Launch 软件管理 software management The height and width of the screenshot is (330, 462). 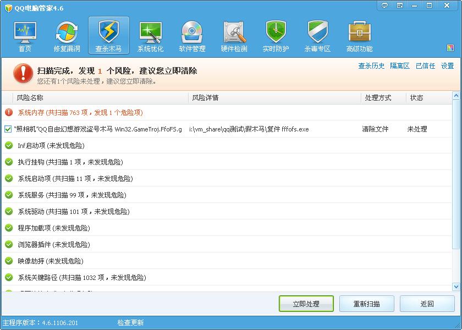coord(191,34)
